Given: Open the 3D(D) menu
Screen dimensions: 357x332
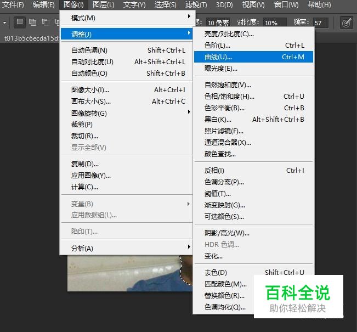Looking at the screenshot, I should click(224, 4).
